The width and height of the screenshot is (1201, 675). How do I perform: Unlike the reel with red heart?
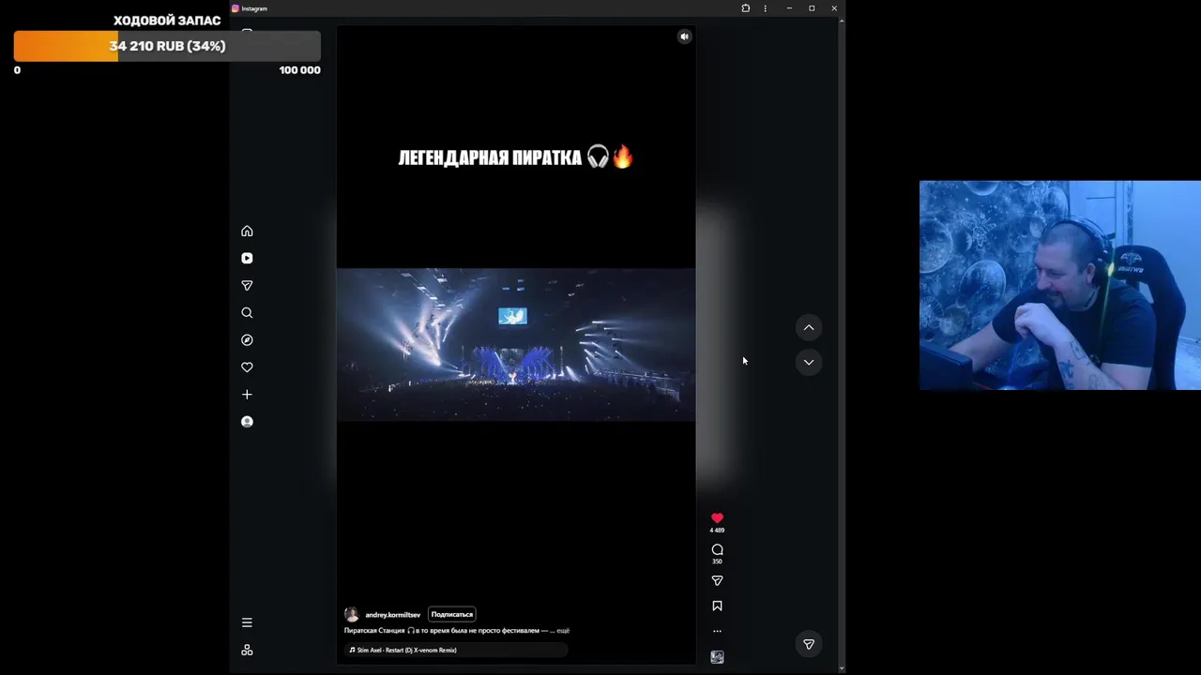[x=717, y=517]
